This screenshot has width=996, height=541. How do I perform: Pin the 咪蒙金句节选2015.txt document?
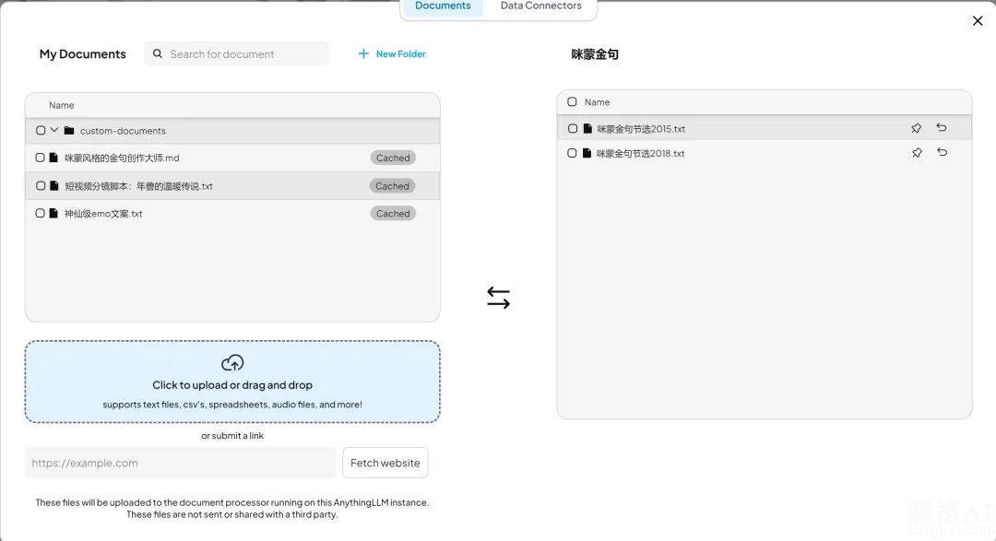tap(916, 128)
